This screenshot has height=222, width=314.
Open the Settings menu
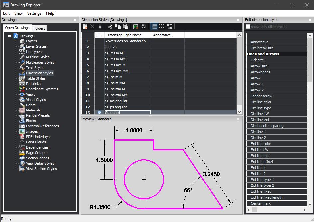click(x=34, y=13)
